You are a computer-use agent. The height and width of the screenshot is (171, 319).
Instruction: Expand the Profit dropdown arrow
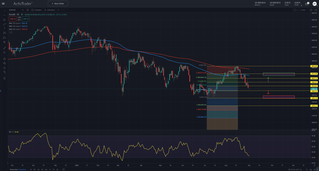click(x=301, y=5)
